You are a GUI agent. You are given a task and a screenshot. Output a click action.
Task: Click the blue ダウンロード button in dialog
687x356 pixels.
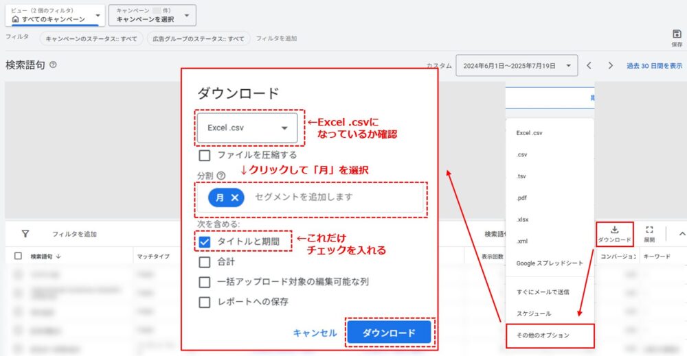[389, 333]
